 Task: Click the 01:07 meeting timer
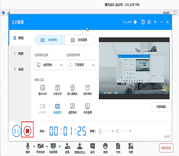click(166, 13)
